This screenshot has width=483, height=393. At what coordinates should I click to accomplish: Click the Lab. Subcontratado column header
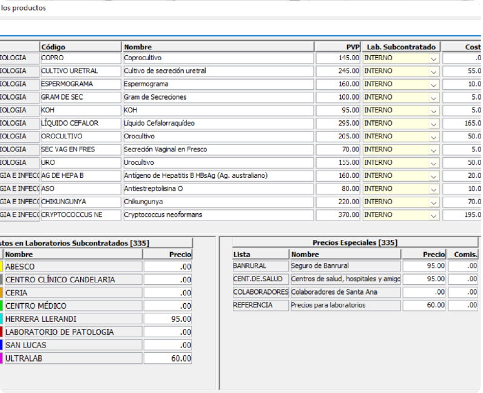[x=400, y=47]
